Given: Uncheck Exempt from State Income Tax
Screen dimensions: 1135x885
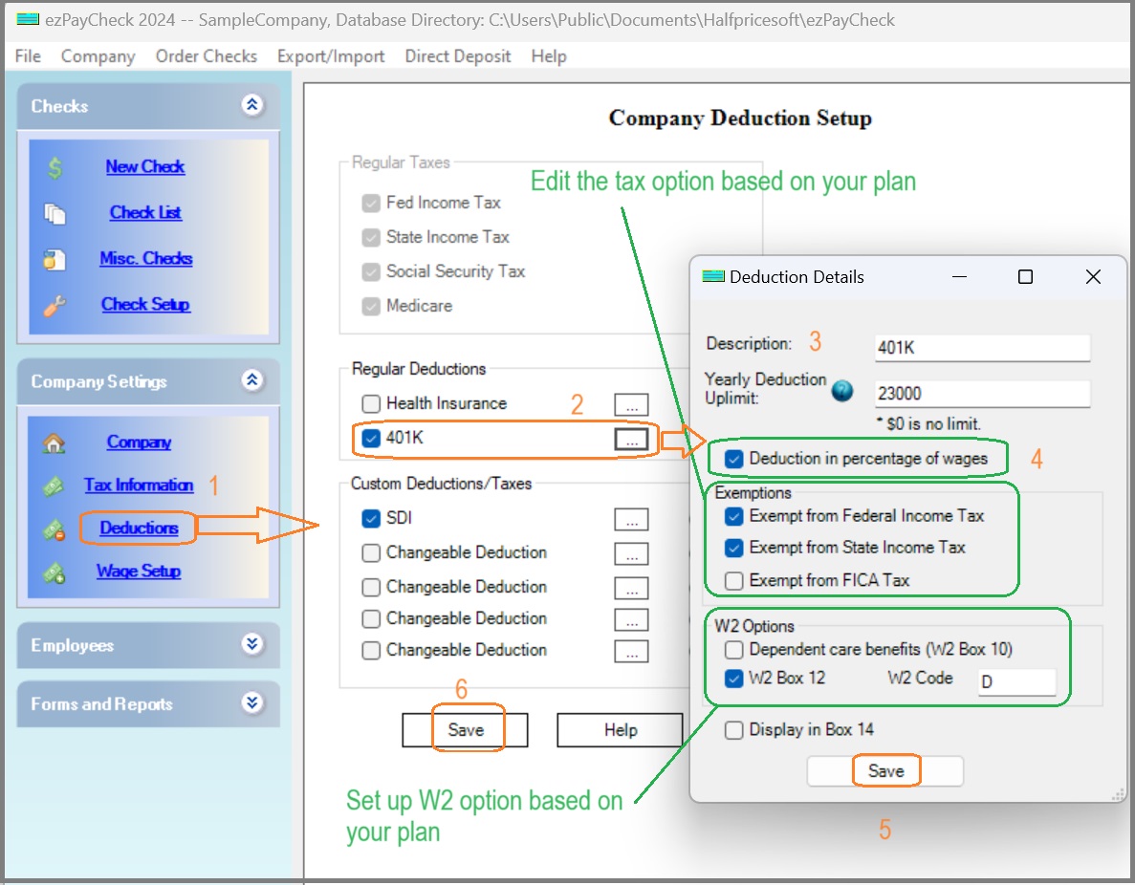Looking at the screenshot, I should pos(731,548).
